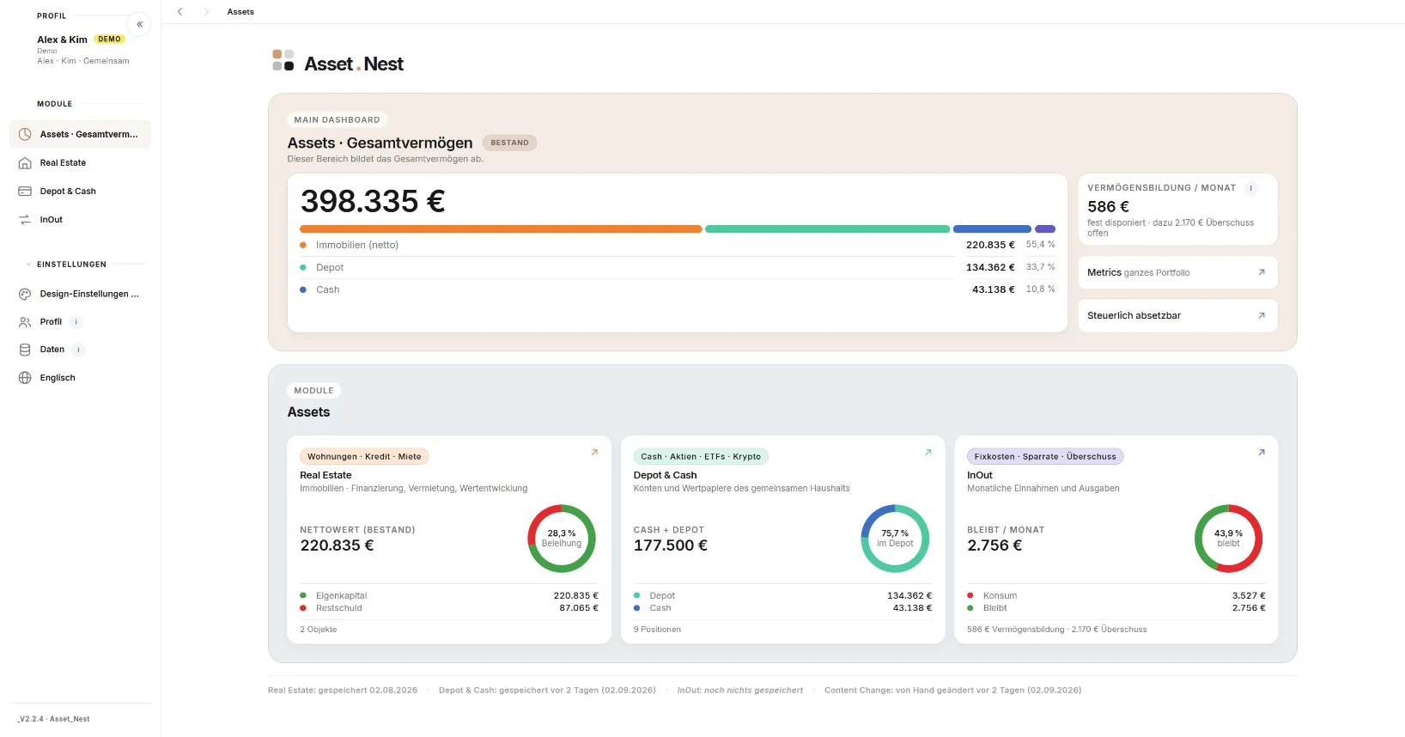This screenshot has width=1405, height=737.
Task: Click the Depot & Cash card icon in sidebar
Action: (x=25, y=192)
